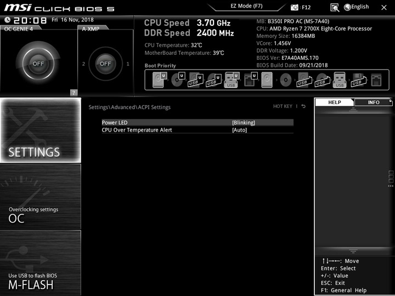The width and height of the screenshot is (395, 296).
Task: Click the date Fri 16 Nov, 2018
Action: [x=72, y=20]
